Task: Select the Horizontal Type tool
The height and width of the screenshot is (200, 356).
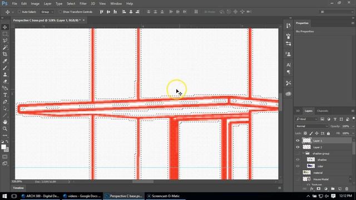Action: pyautogui.click(x=5, y=95)
